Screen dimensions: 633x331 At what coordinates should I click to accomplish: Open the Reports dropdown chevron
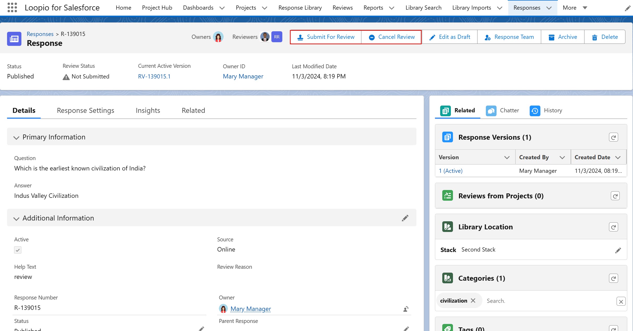point(392,8)
